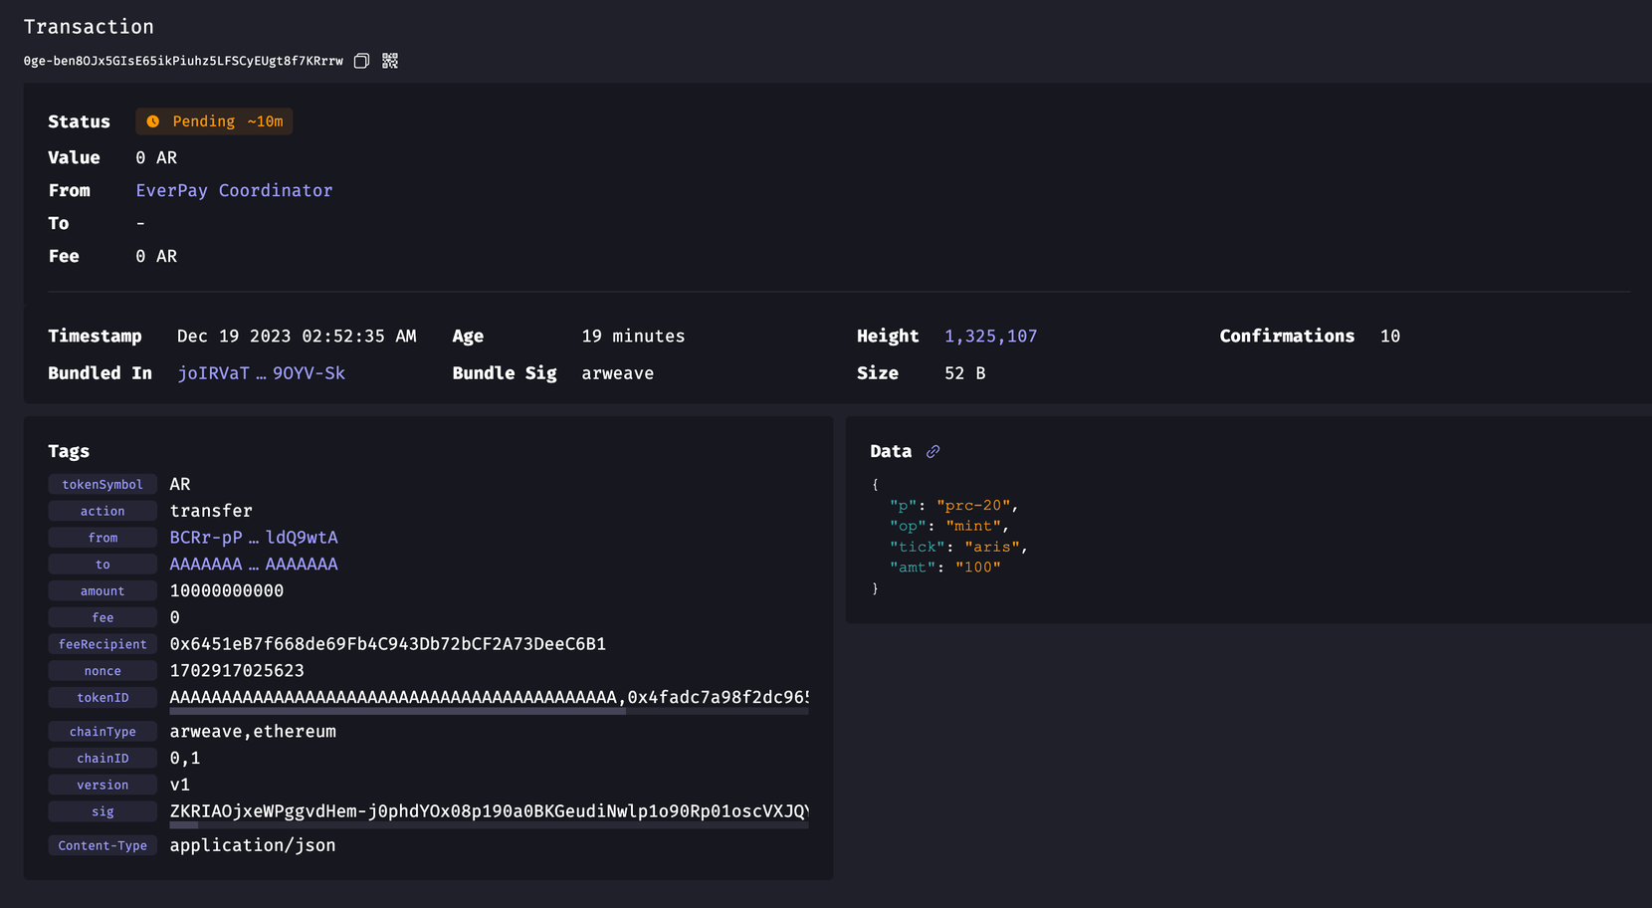Click the Content-Type tag badge
1652x908 pixels.
(x=102, y=844)
